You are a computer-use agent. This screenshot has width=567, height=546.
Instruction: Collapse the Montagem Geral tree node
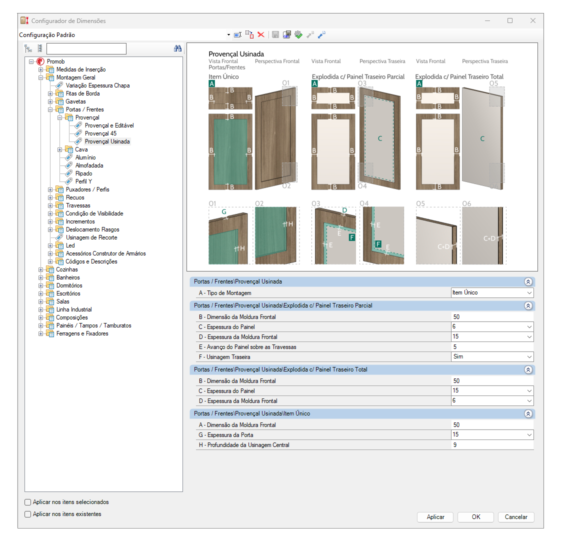click(x=41, y=77)
